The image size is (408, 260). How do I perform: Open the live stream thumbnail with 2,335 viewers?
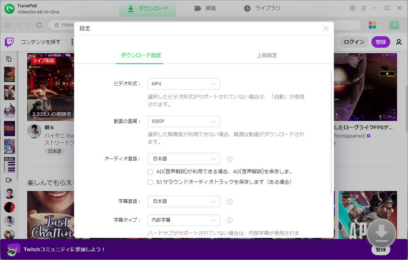point(51,87)
